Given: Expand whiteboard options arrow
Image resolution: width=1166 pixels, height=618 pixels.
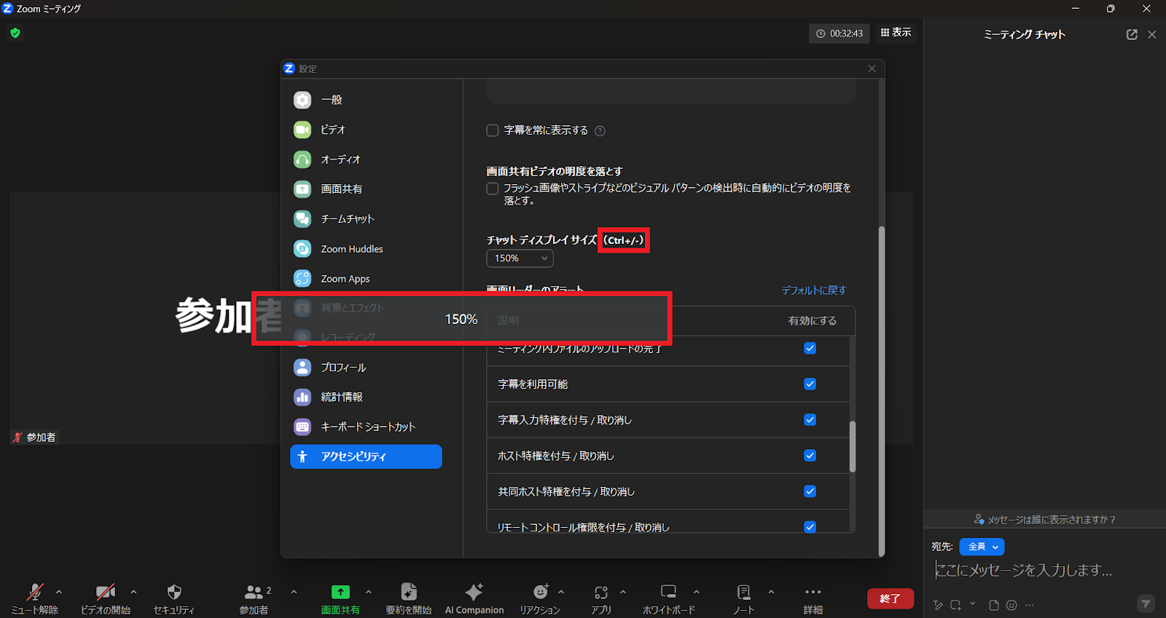Looking at the screenshot, I should [x=697, y=592].
